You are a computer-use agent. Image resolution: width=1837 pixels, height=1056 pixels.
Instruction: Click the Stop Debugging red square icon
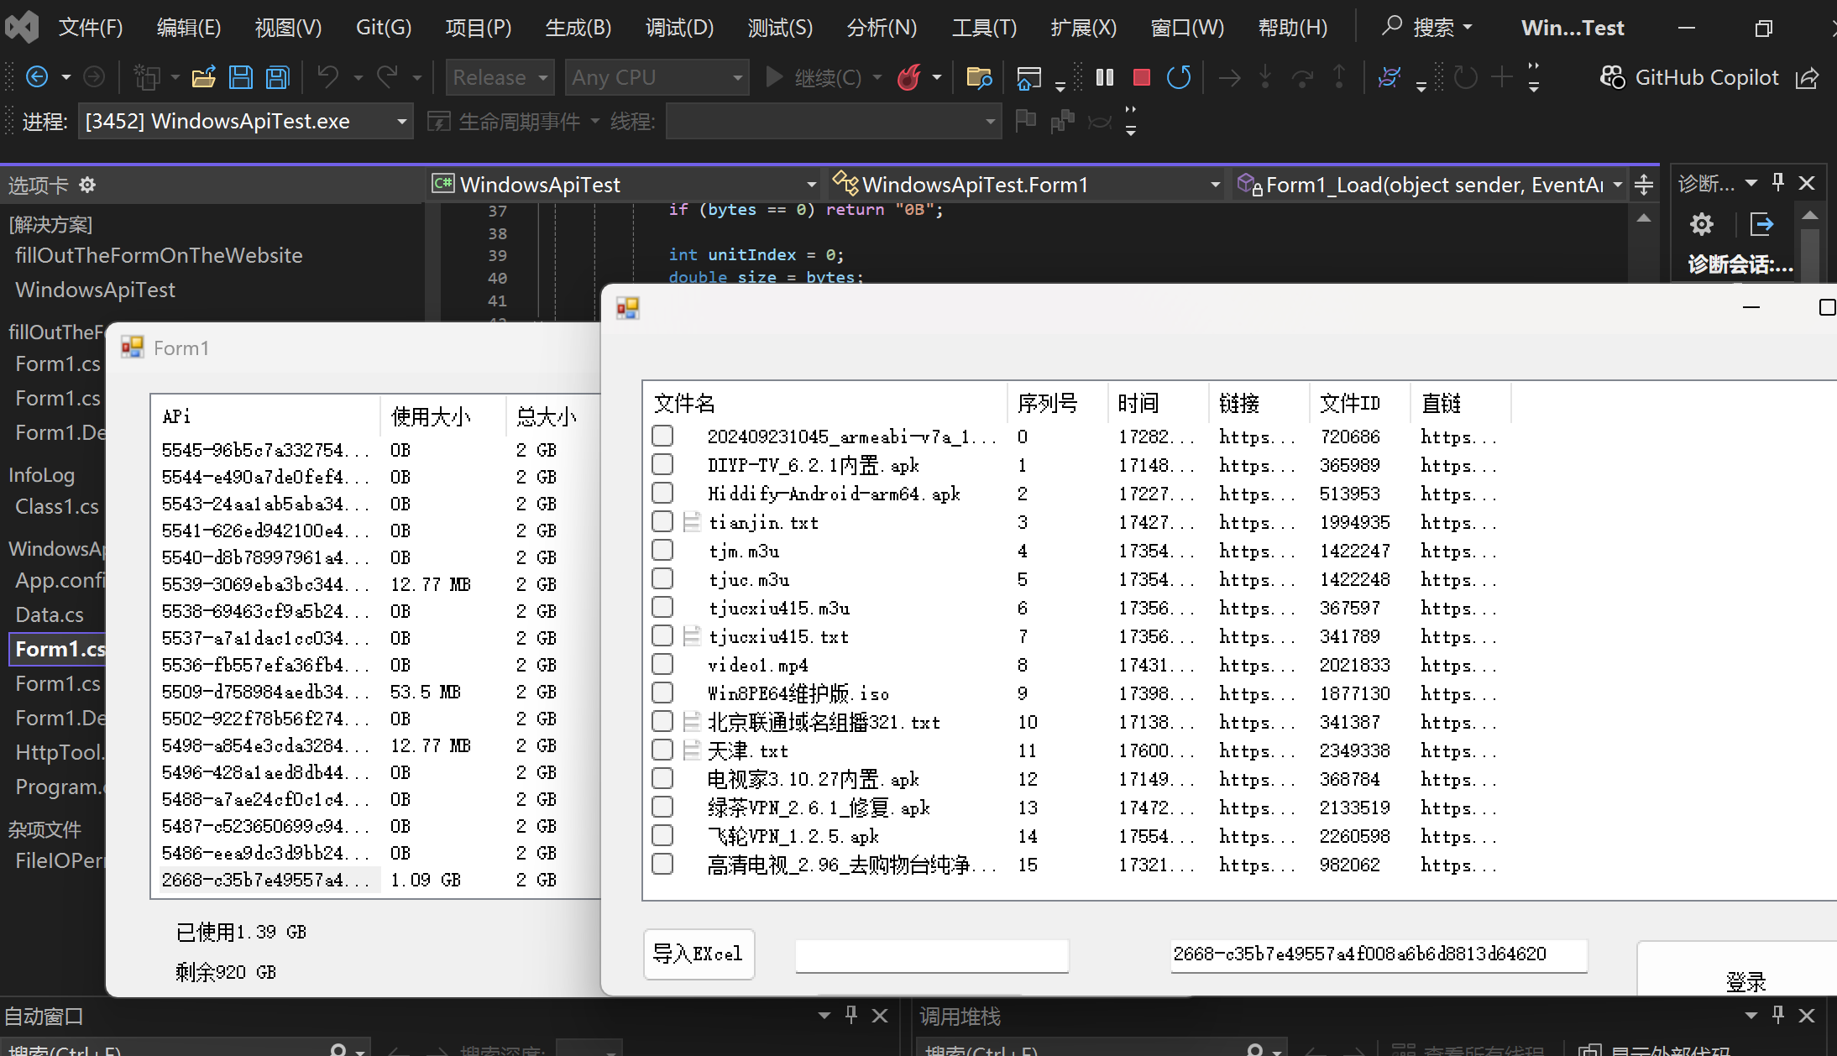pos(1141,78)
